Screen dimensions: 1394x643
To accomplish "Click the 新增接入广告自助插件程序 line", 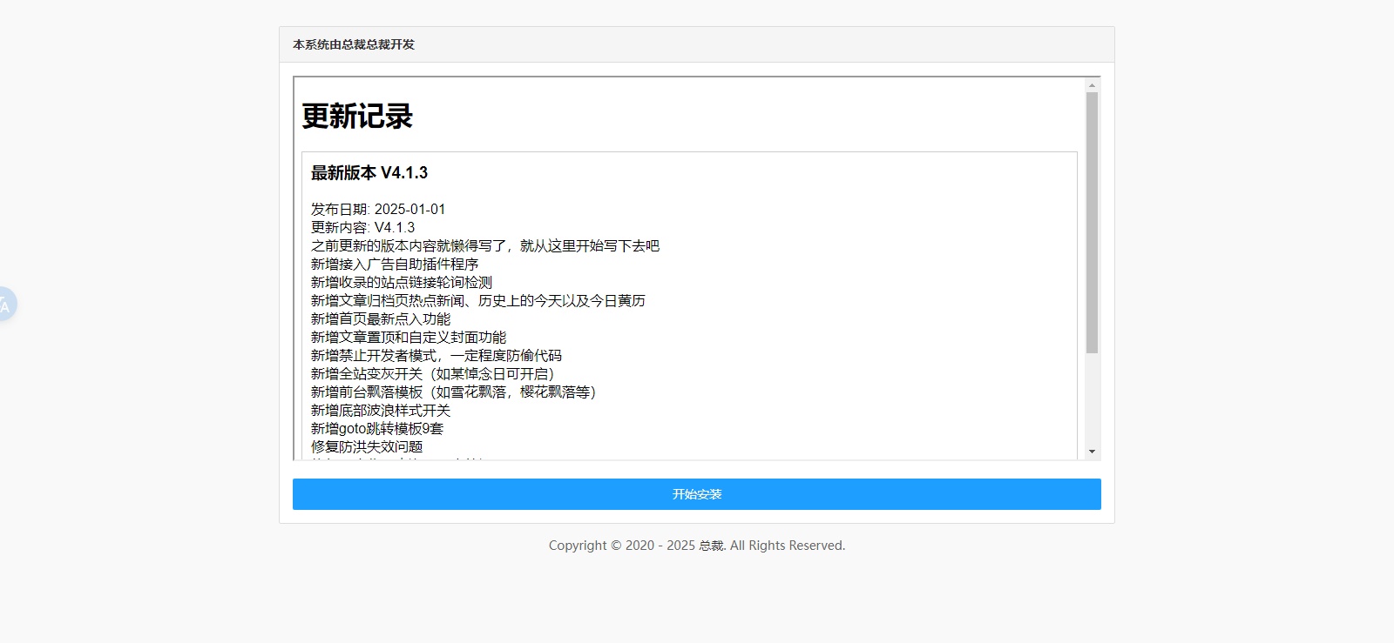I will click(x=395, y=264).
